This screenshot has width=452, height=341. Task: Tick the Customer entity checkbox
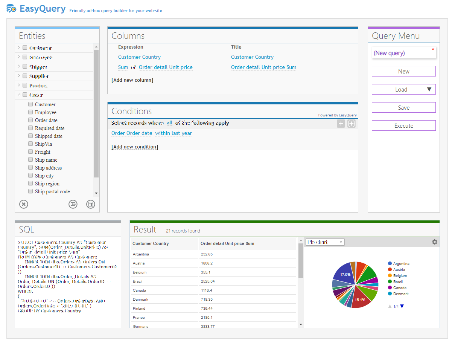pyautogui.click(x=25, y=48)
